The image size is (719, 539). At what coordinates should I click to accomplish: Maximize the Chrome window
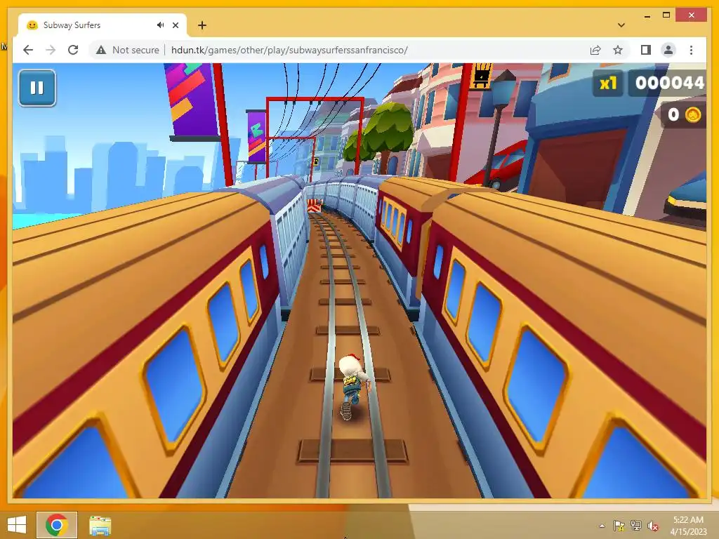tap(666, 15)
